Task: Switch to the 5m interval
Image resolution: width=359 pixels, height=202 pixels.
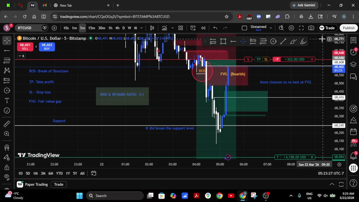Action: tap(82, 28)
